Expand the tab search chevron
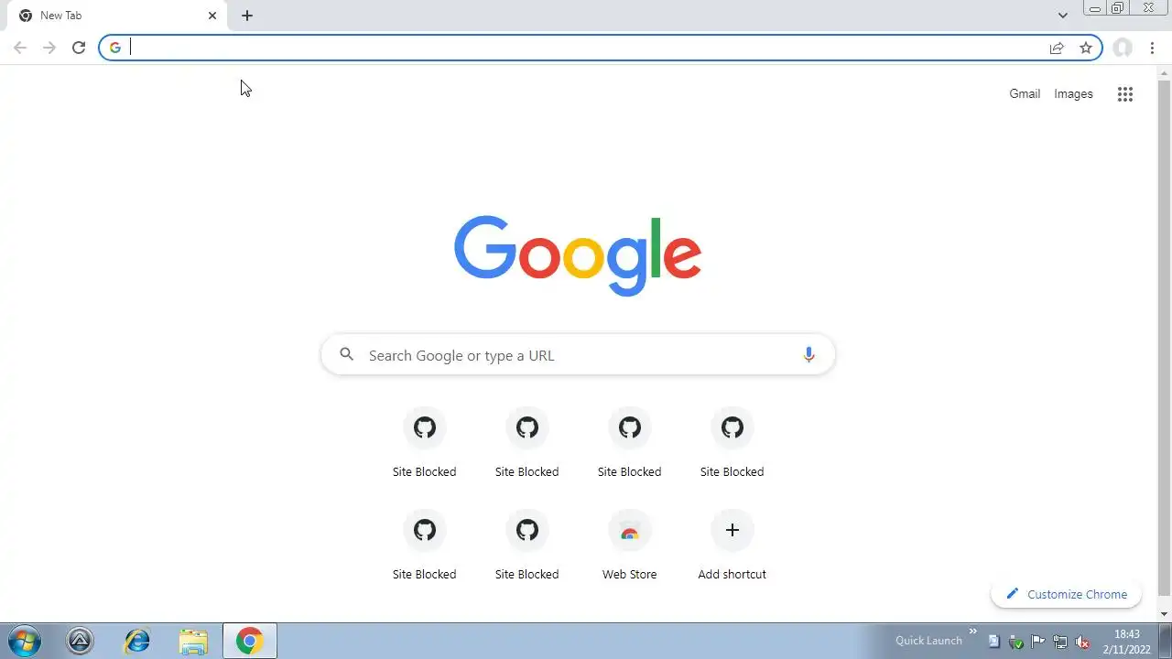The image size is (1172, 659). tap(1062, 16)
